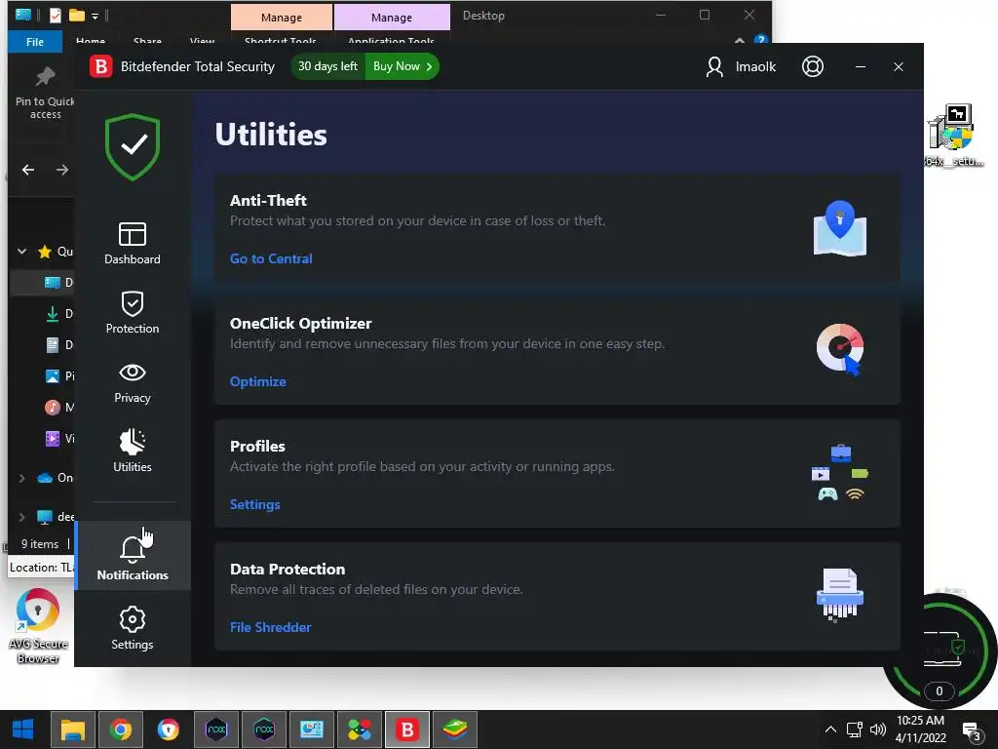998x749 pixels.
Task: Click Go to Central link
Action: (271, 258)
